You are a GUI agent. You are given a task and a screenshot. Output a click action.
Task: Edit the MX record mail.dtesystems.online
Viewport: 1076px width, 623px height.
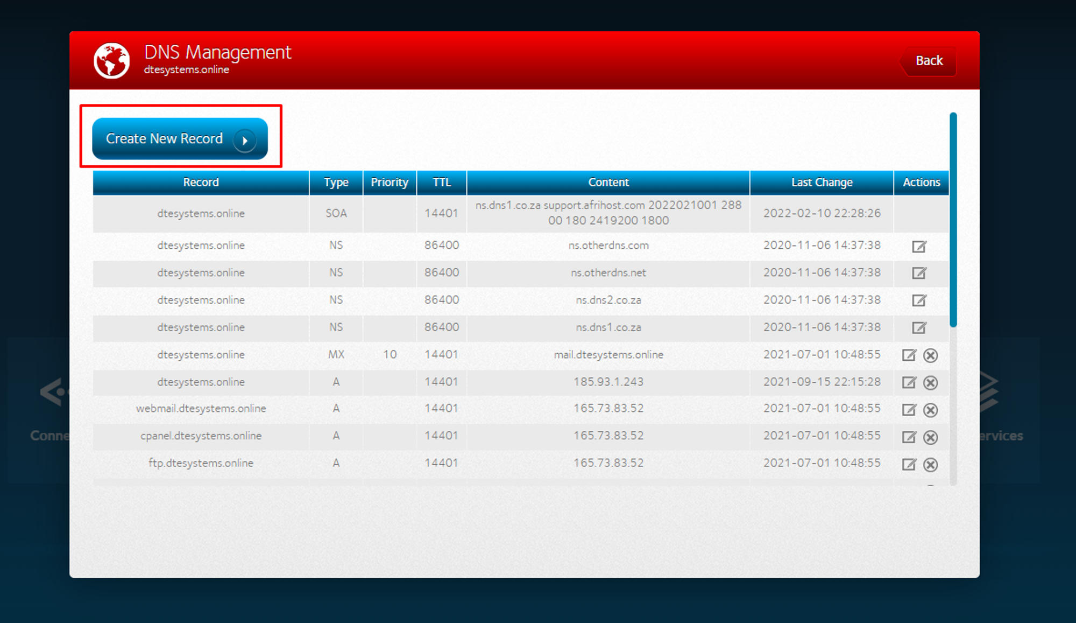pos(909,355)
